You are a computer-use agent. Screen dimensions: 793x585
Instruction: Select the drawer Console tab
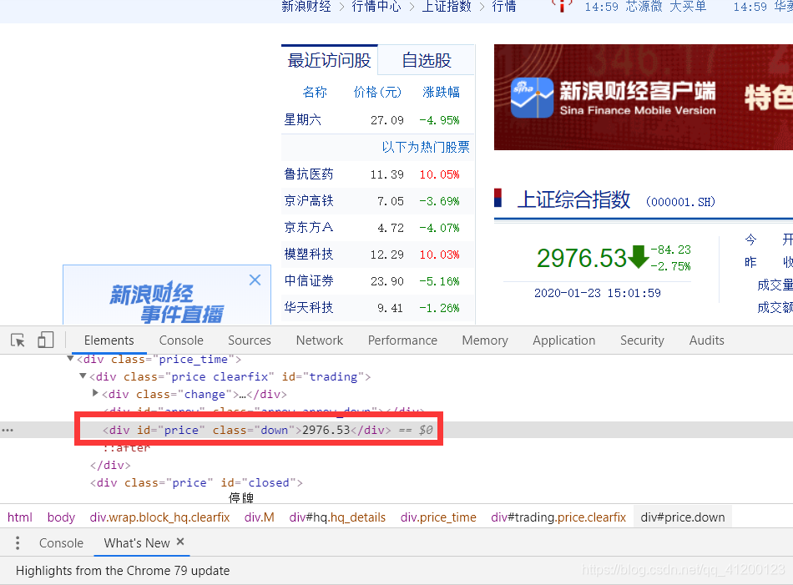tap(61, 543)
